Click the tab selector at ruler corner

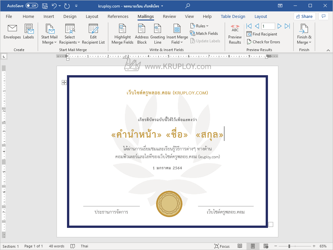[x=4, y=56]
